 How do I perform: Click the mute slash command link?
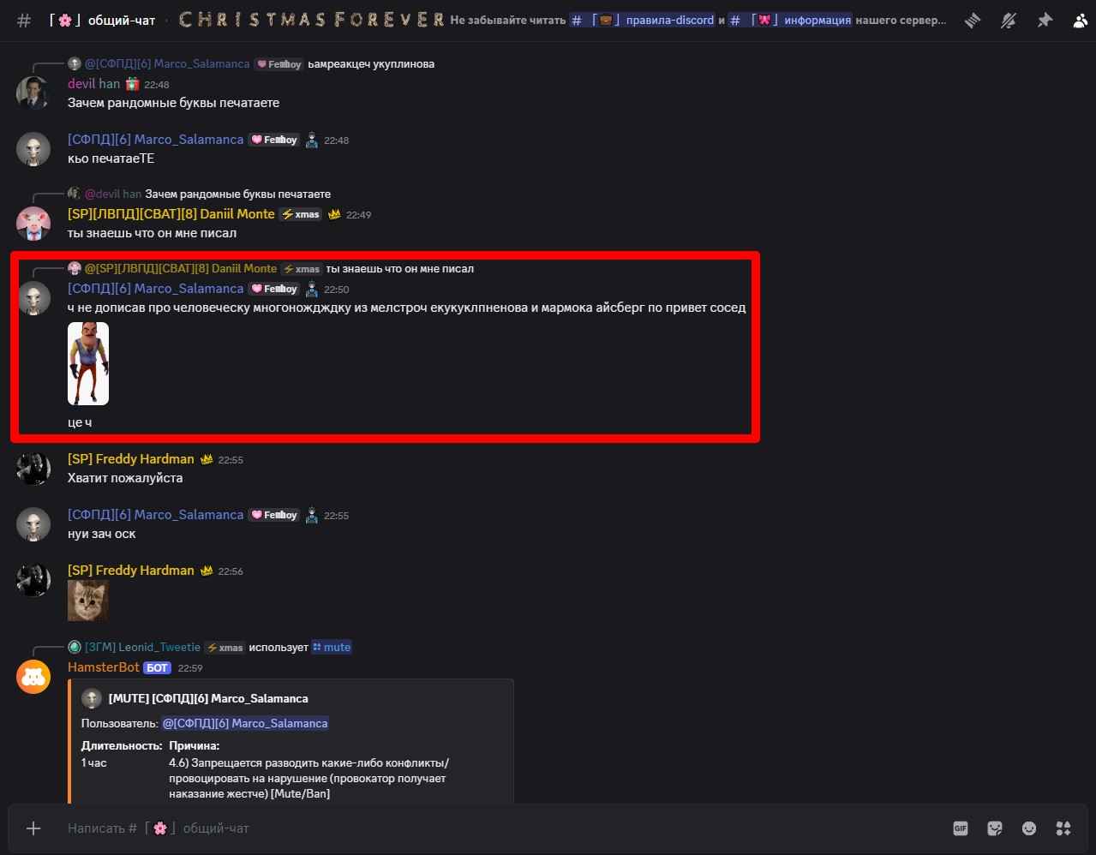point(332,648)
